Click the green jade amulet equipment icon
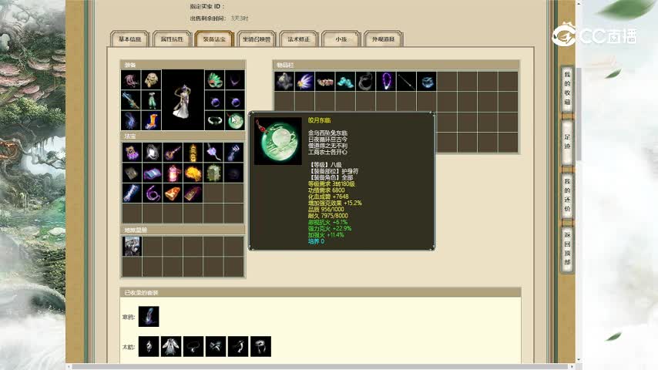658x370 pixels. pyautogui.click(x=235, y=121)
